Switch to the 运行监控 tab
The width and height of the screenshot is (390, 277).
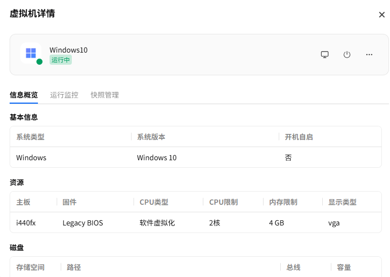(x=64, y=95)
